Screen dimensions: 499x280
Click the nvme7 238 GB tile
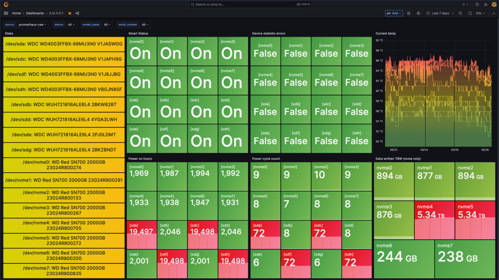tap(465, 259)
